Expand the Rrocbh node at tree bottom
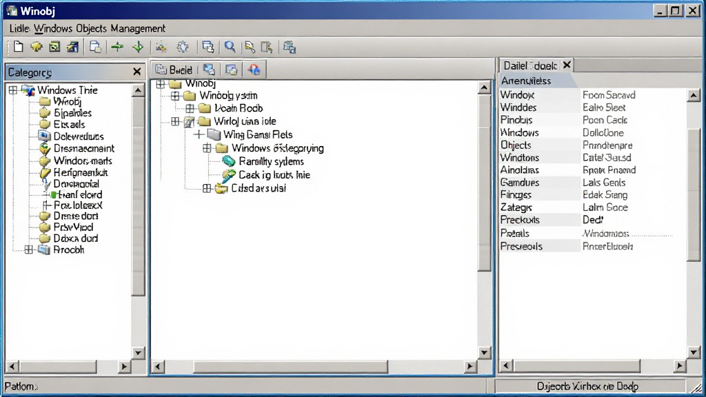 29,250
